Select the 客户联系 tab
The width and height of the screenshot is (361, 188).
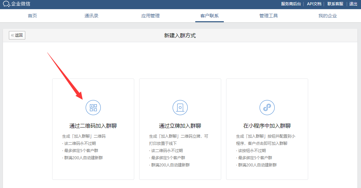point(209,16)
